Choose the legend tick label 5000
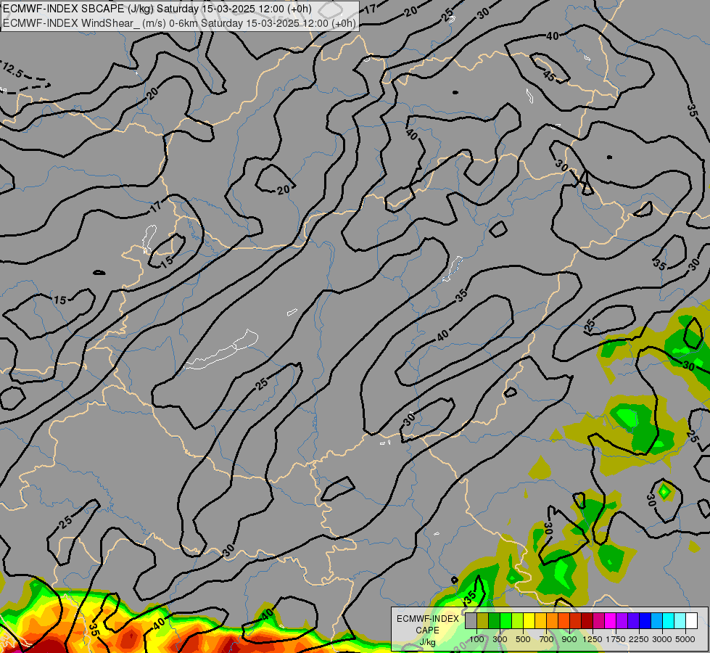 (x=685, y=639)
